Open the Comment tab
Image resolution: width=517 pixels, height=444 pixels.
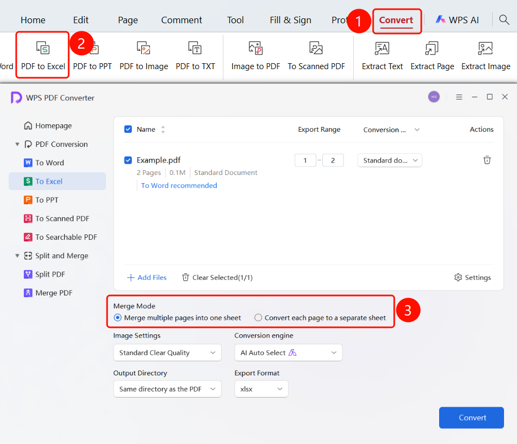click(x=181, y=20)
